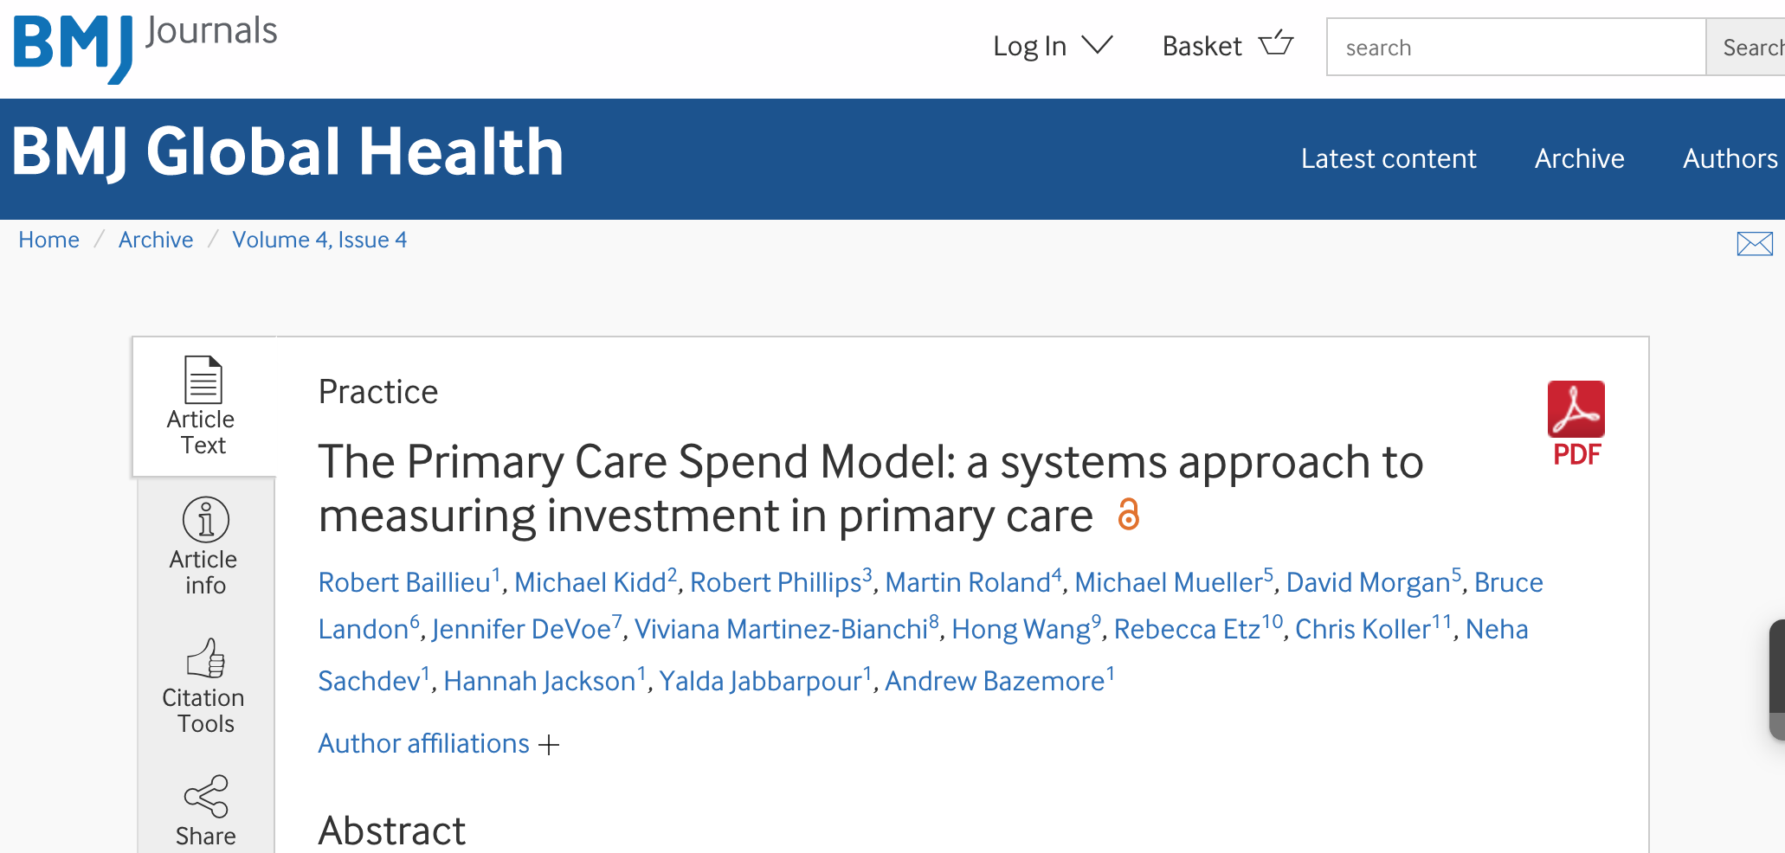Open the Basket cart icon

click(1276, 44)
